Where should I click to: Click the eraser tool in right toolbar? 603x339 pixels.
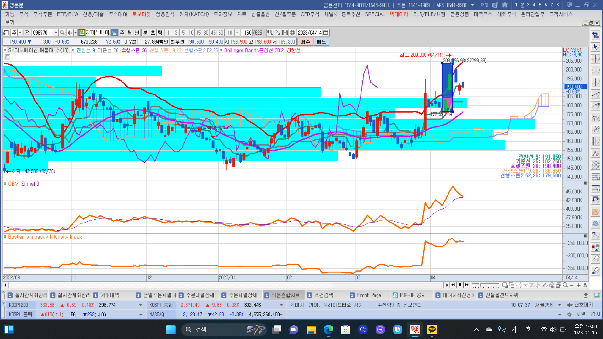[595, 259]
